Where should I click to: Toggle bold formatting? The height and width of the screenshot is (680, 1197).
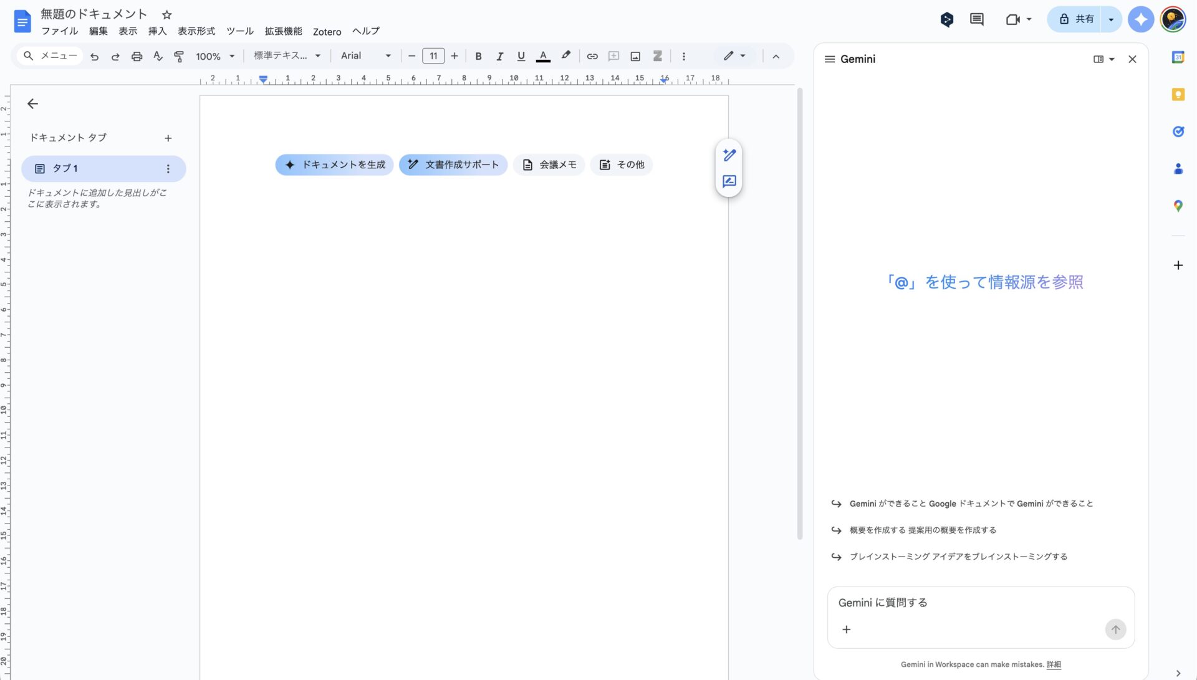[x=478, y=56]
